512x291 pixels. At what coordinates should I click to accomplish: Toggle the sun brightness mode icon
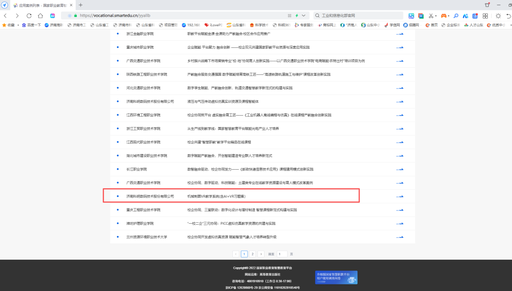tap(498, 15)
